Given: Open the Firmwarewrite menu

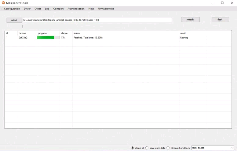Looking at the screenshot, I should (x=106, y=9).
